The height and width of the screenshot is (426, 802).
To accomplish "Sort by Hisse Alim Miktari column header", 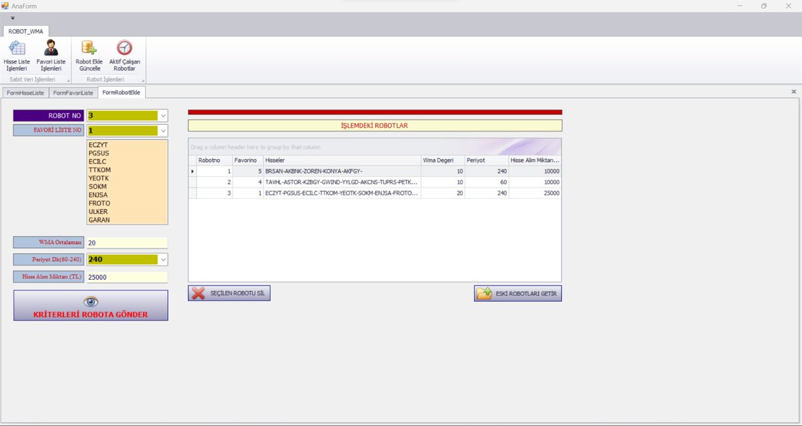I will pos(535,160).
